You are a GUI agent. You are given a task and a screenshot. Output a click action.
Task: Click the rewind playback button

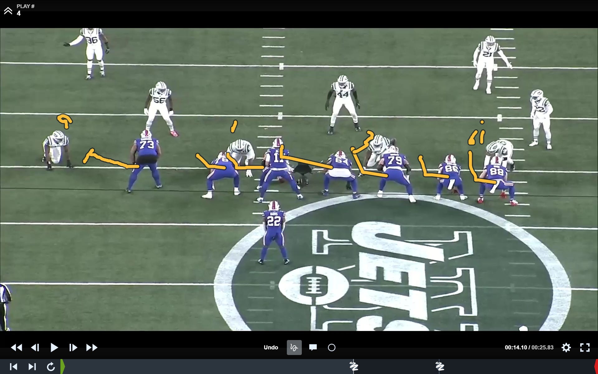17,348
